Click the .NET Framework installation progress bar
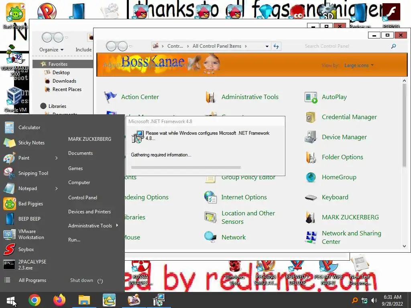 coord(185,167)
